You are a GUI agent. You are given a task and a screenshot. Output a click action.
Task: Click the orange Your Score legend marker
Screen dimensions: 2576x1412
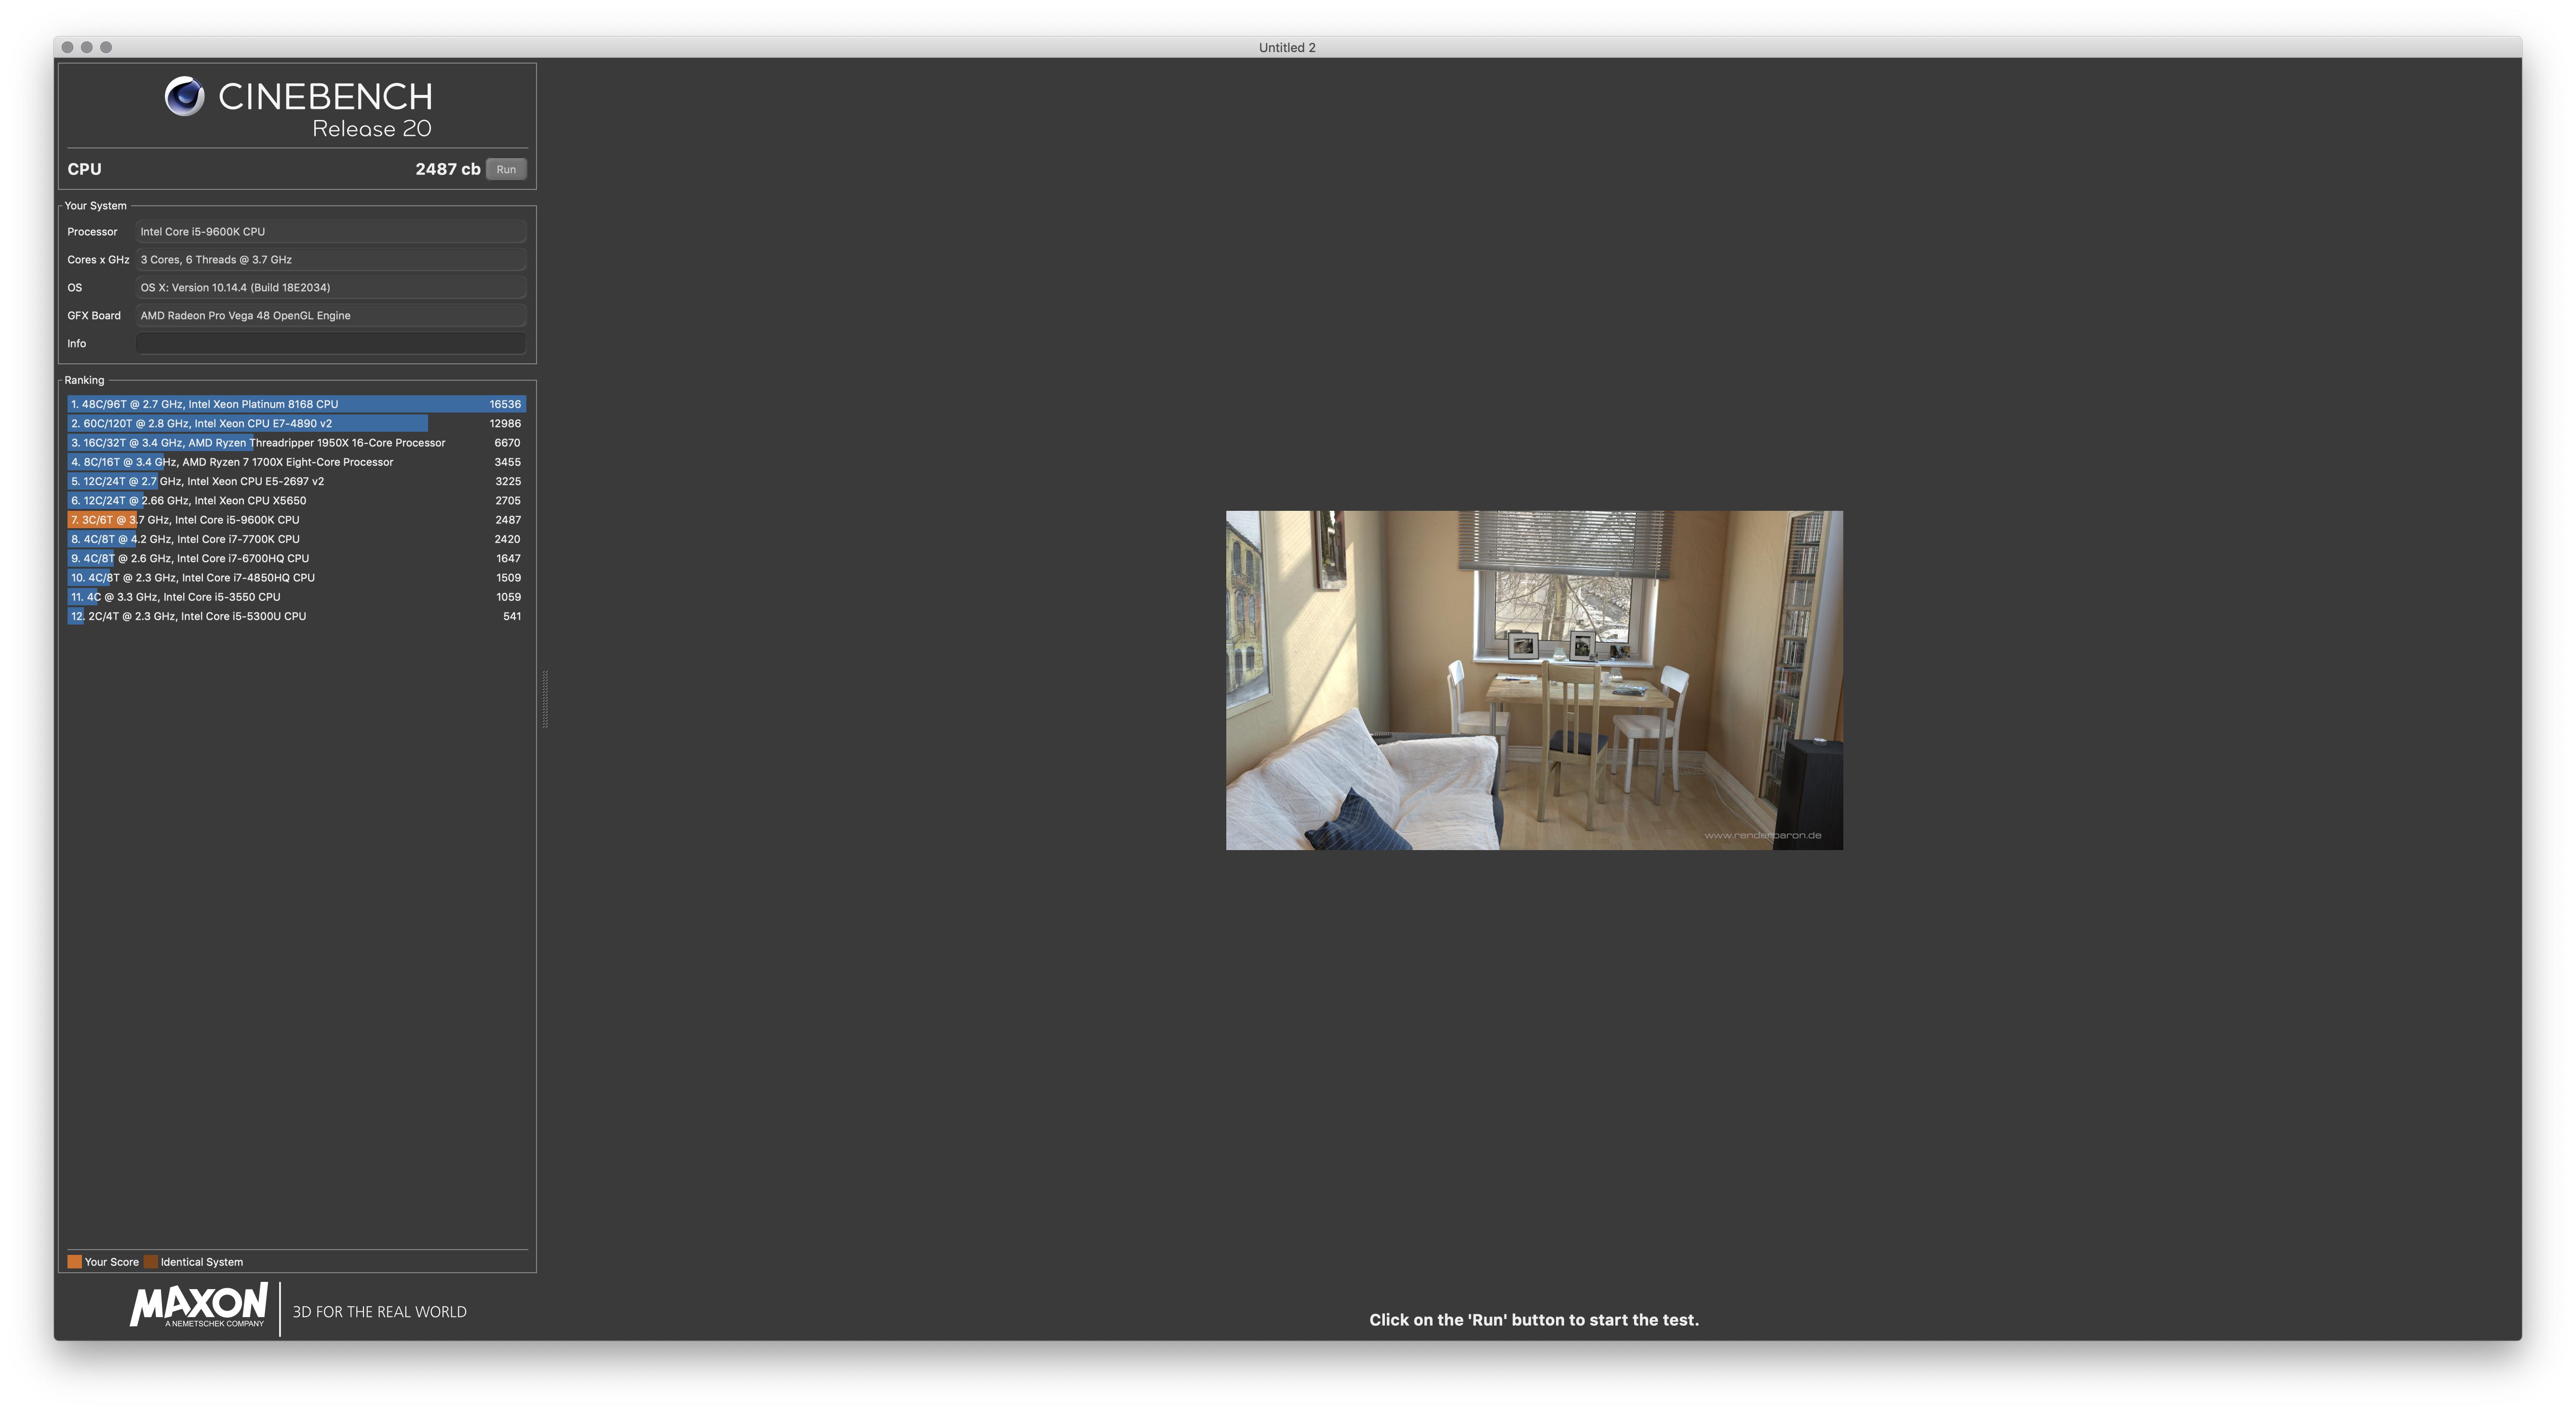[x=75, y=1261]
